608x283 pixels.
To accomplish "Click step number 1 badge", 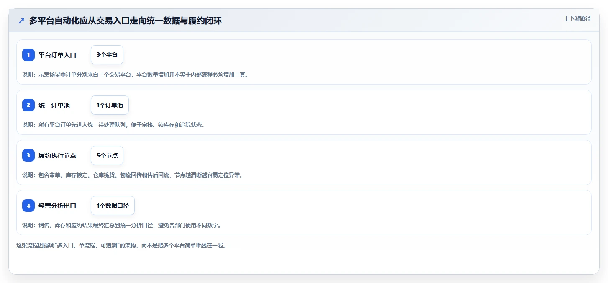I will point(28,55).
